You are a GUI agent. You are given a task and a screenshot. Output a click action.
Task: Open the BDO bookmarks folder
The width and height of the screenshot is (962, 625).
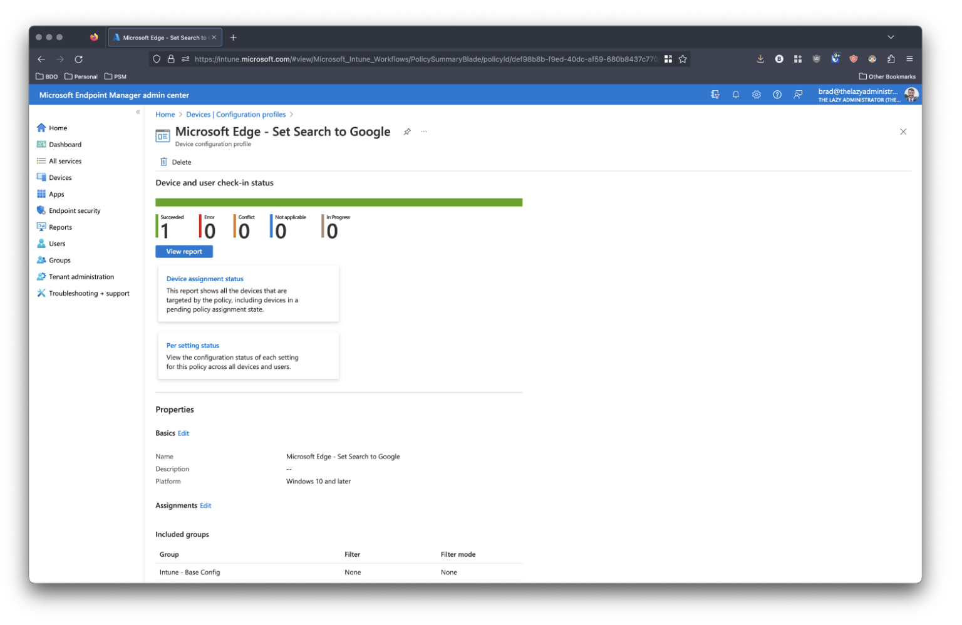click(x=47, y=76)
